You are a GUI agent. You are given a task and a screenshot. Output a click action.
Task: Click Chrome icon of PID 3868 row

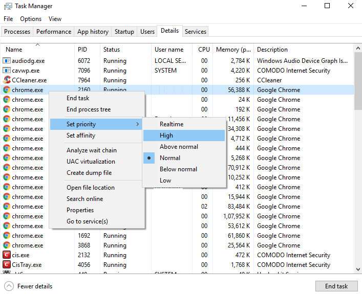pos(7,245)
